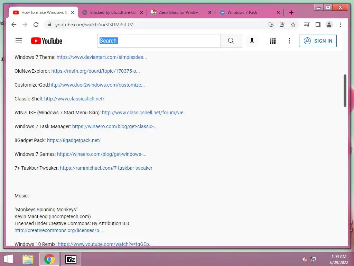The height and width of the screenshot is (266, 354).
Task: Click the forward navigation arrow
Action: click(25, 25)
